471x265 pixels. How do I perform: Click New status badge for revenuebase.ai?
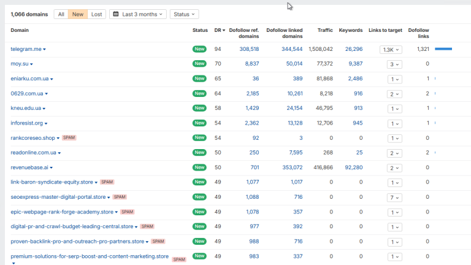point(199,167)
